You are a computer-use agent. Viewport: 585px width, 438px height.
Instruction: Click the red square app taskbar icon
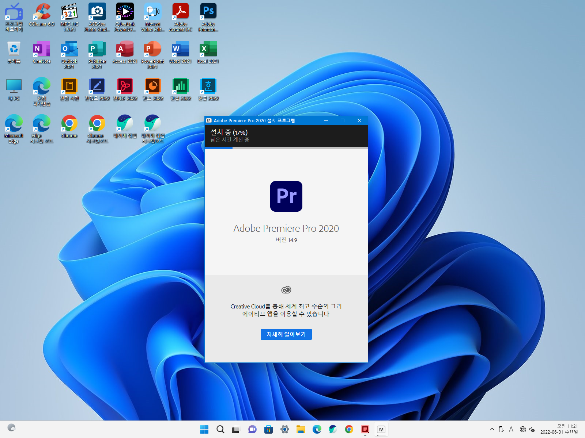pos(365,430)
